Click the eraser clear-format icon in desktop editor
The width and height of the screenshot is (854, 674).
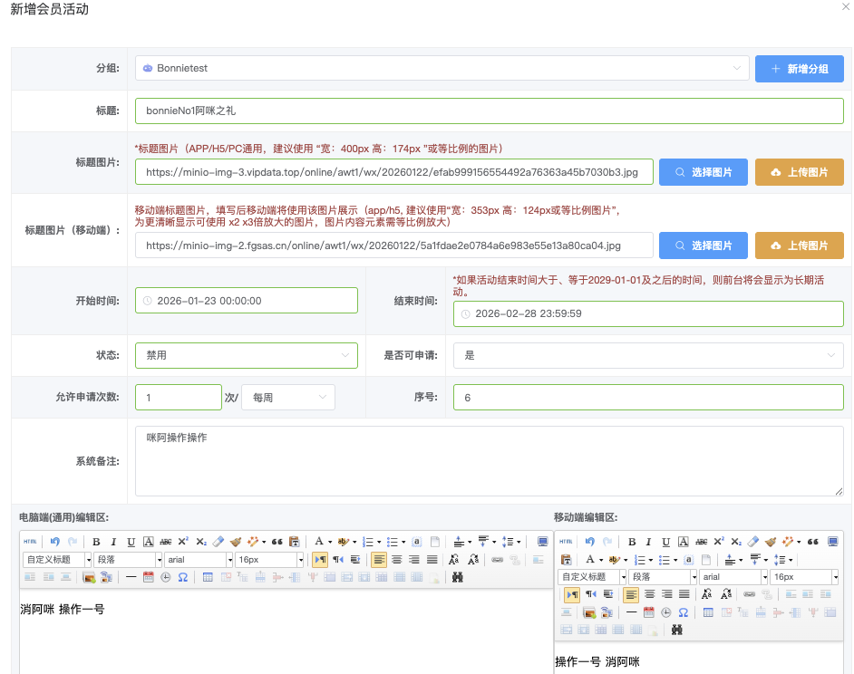(218, 542)
